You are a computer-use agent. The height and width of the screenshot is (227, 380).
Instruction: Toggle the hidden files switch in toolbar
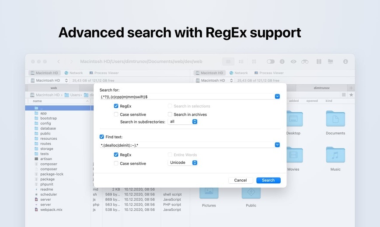tap(270, 62)
